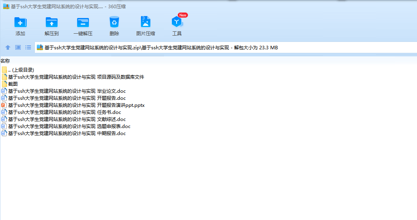The width and height of the screenshot is (417, 220).
Task: Click the 360压缩 app icon in title bar
Action: pyautogui.click(x=6, y=6)
